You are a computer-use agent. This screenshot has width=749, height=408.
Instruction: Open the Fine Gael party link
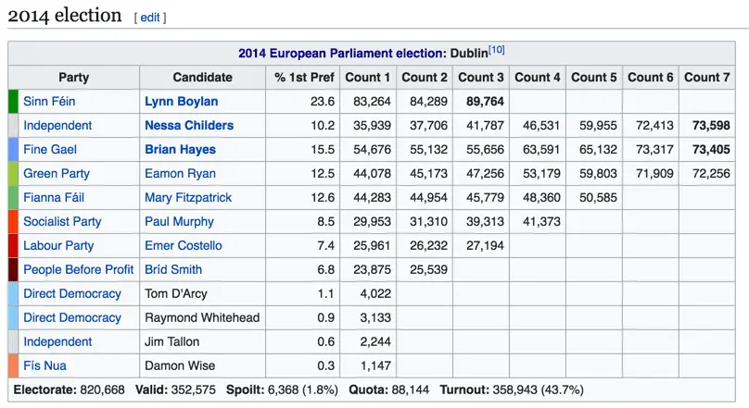click(x=50, y=149)
